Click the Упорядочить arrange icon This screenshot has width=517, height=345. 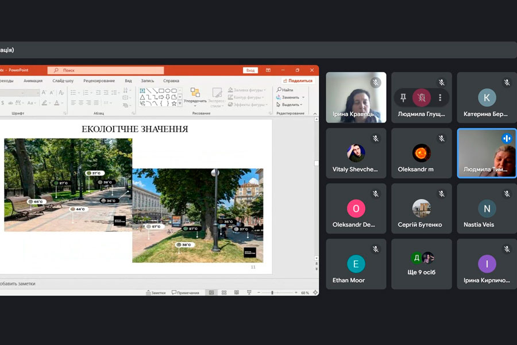click(x=195, y=93)
